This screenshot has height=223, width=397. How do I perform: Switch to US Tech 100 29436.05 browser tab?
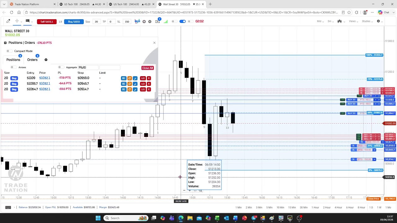[83, 4]
